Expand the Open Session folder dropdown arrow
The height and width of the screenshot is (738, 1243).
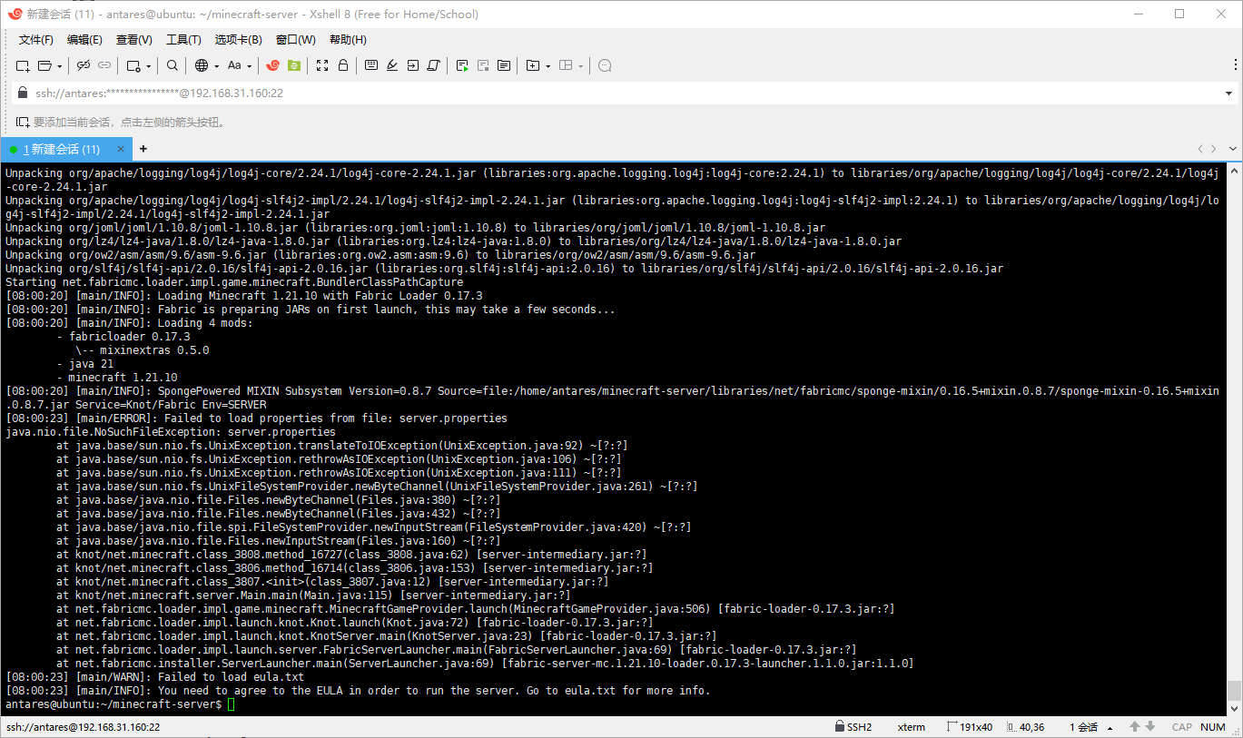coord(60,66)
